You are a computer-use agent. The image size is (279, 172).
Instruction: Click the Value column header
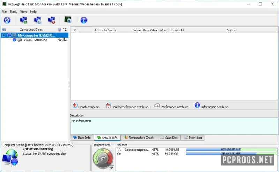(137, 30)
